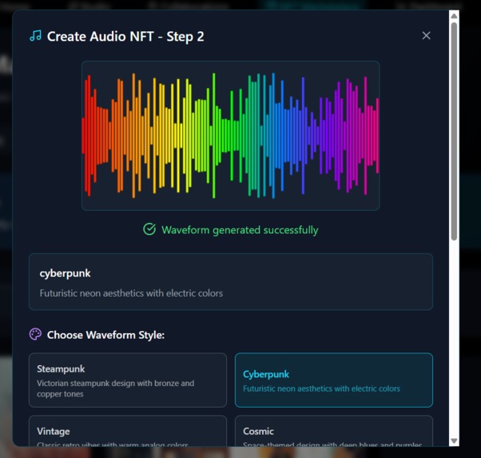Click the rainbow waveform preview image
481x458 pixels.
tap(230, 135)
